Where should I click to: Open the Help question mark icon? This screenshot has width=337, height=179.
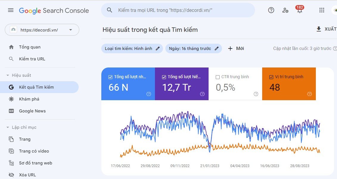pyautogui.click(x=271, y=10)
